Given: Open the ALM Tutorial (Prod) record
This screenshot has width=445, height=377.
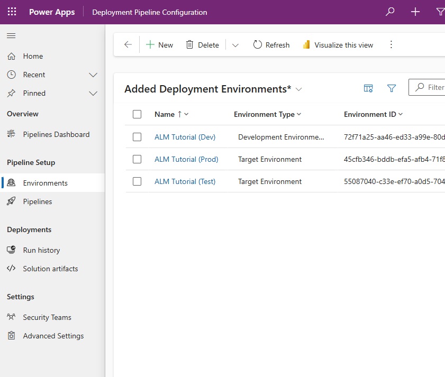Looking at the screenshot, I should click(186, 159).
